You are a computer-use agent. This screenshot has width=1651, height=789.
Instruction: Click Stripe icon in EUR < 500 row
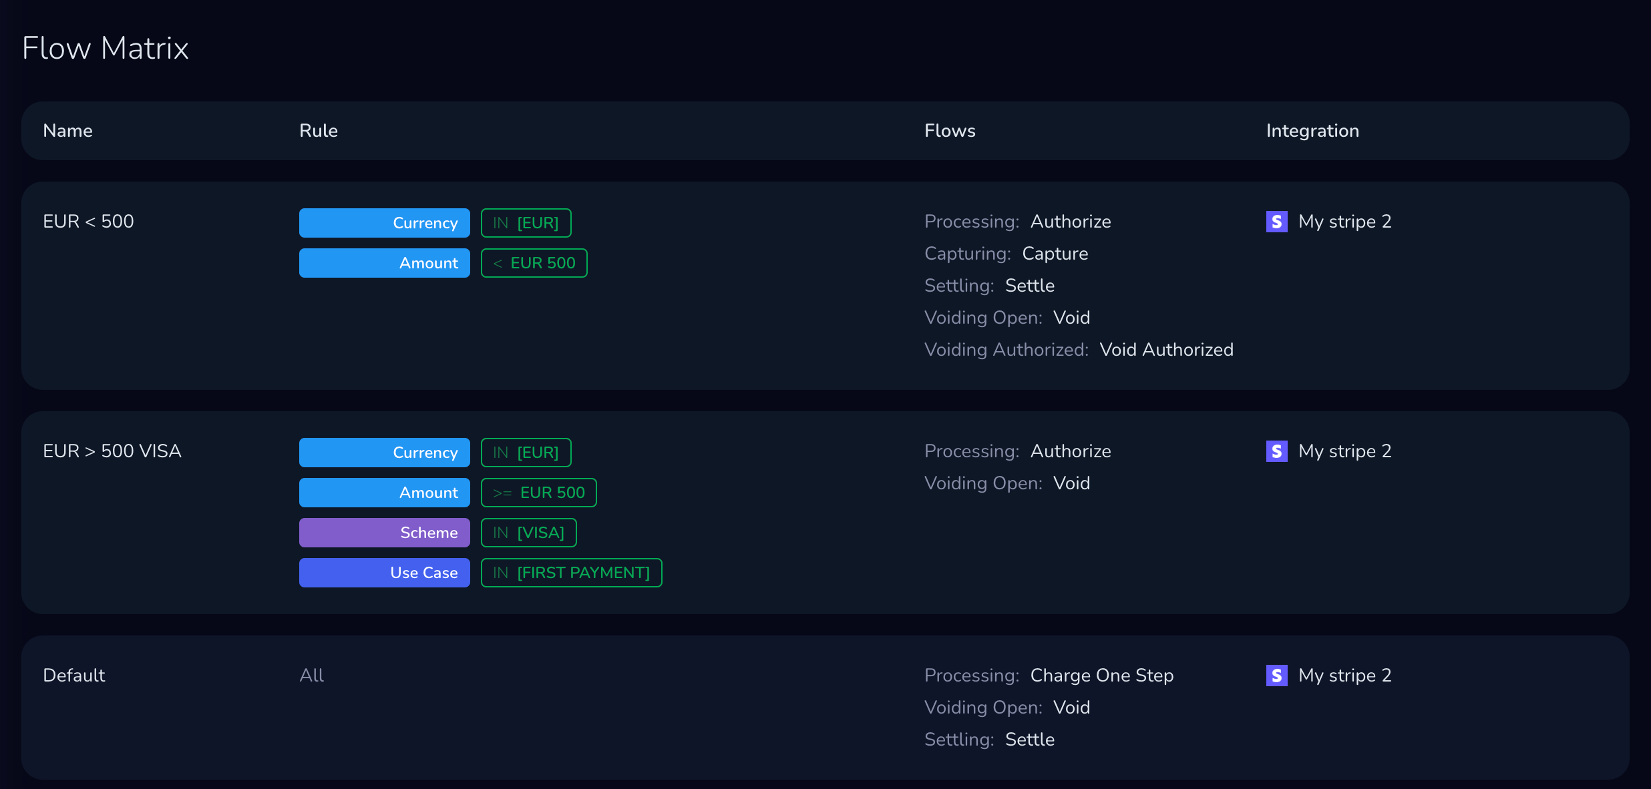click(x=1276, y=222)
